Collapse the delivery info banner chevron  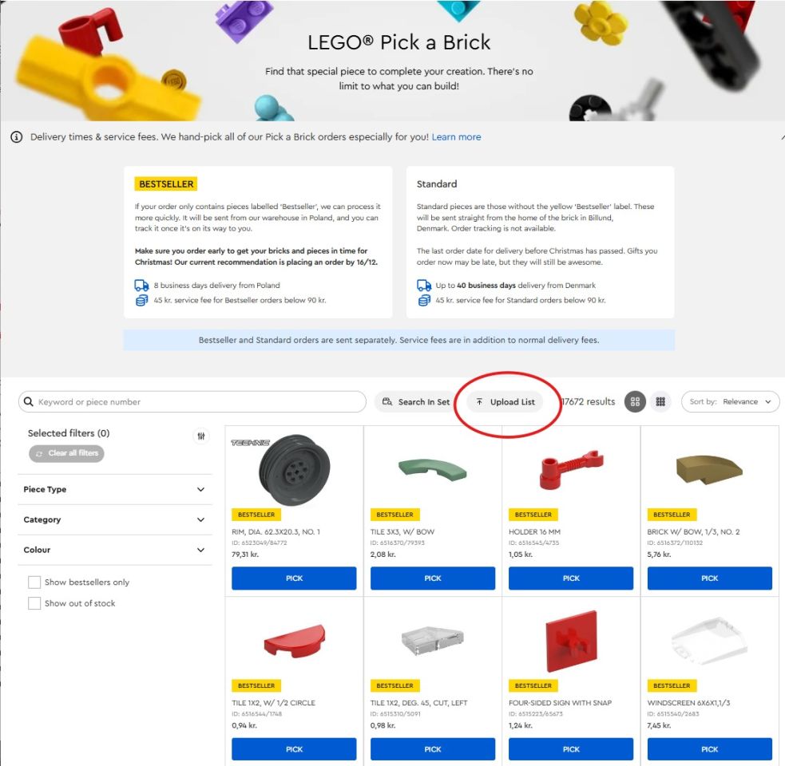(x=782, y=136)
